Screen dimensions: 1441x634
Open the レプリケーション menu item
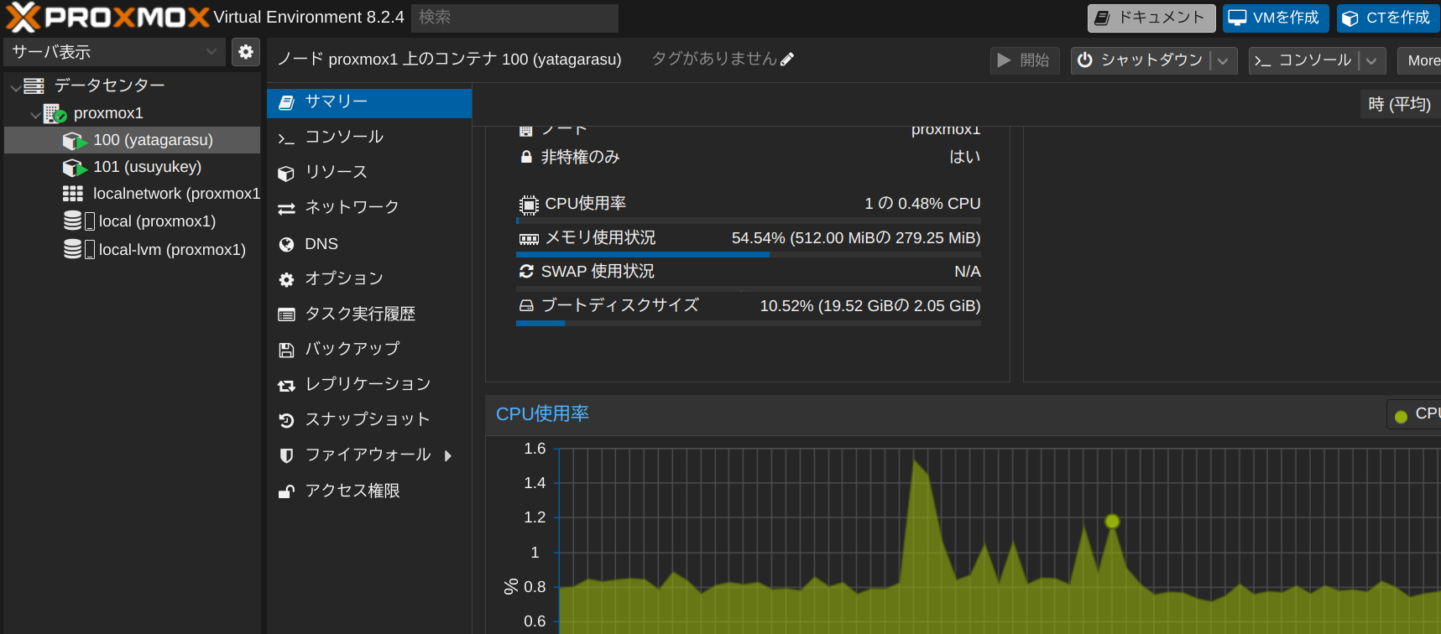coord(369,384)
